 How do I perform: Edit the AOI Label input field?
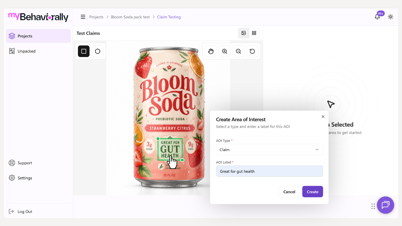pyautogui.click(x=270, y=171)
